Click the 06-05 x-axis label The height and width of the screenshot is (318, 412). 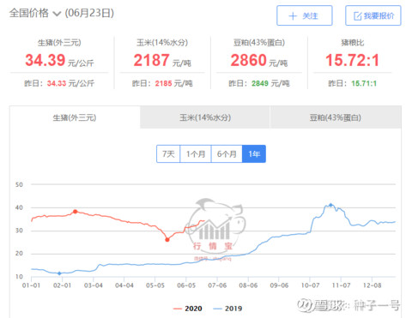(x=186, y=285)
